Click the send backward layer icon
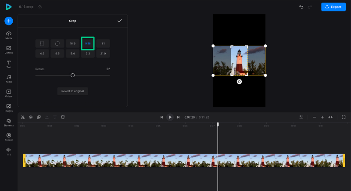The height and width of the screenshot is (191, 351). (x=55, y=117)
